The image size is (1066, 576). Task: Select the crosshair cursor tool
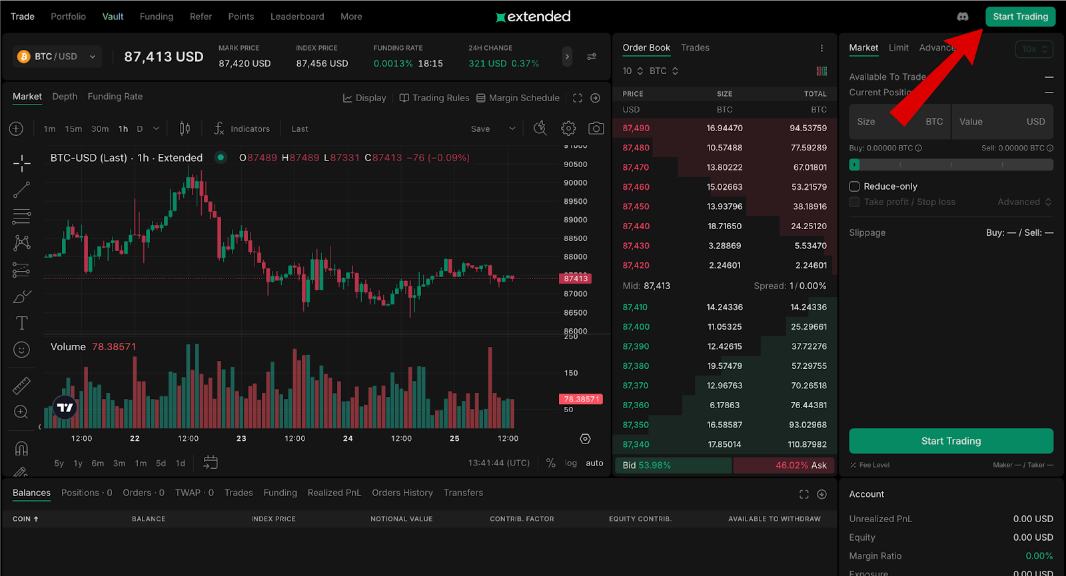21,163
